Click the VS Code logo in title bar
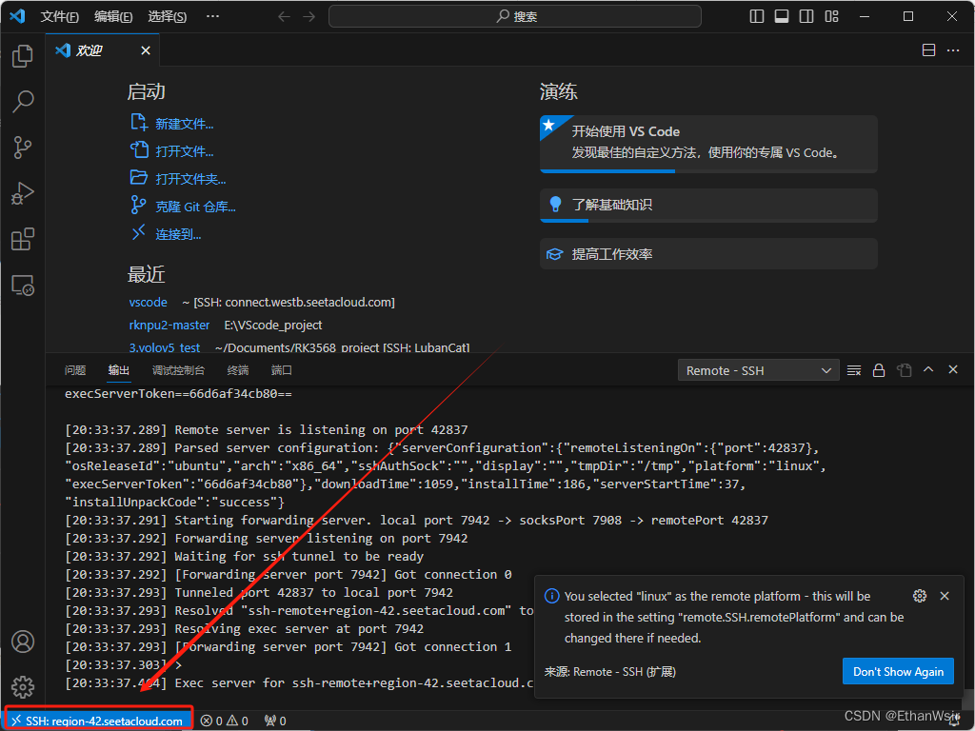 17,16
